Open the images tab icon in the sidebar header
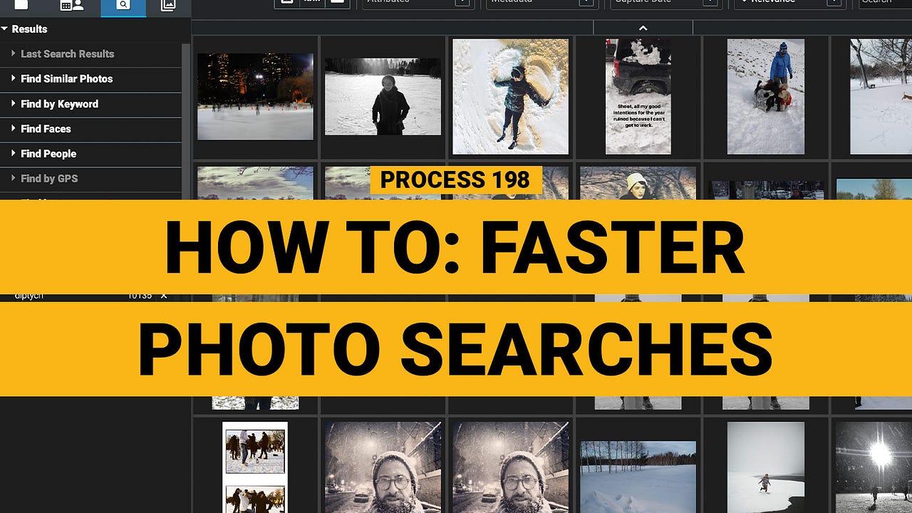912x513 pixels. 168,5
